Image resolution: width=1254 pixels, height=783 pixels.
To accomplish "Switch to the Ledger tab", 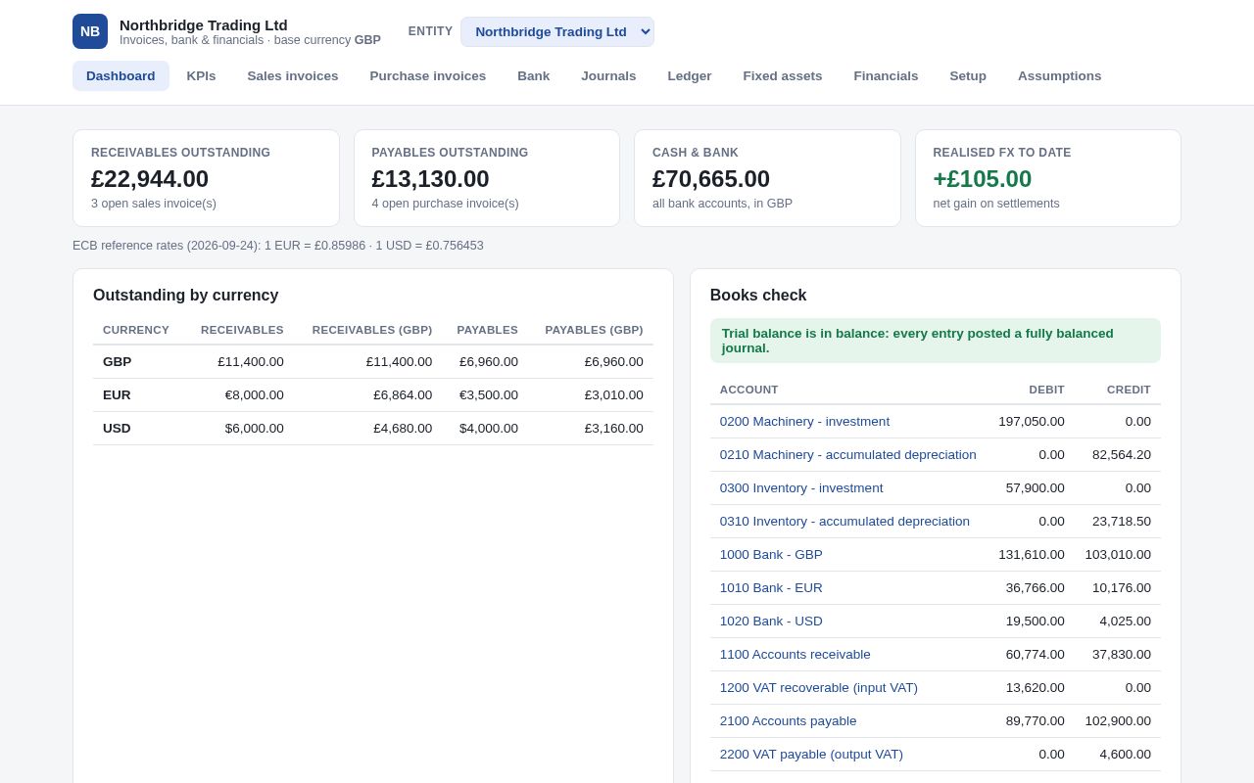I will 690,76.
